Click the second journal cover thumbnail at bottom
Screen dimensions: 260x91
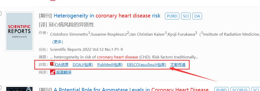pos(19,88)
